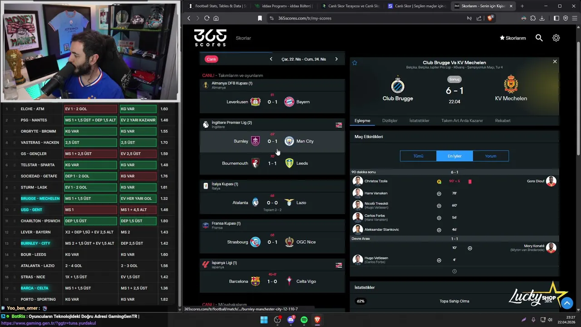Screen dimensions: 581x327
Task: Open the Atalanta vs Lazio match row
Action: coord(272,203)
